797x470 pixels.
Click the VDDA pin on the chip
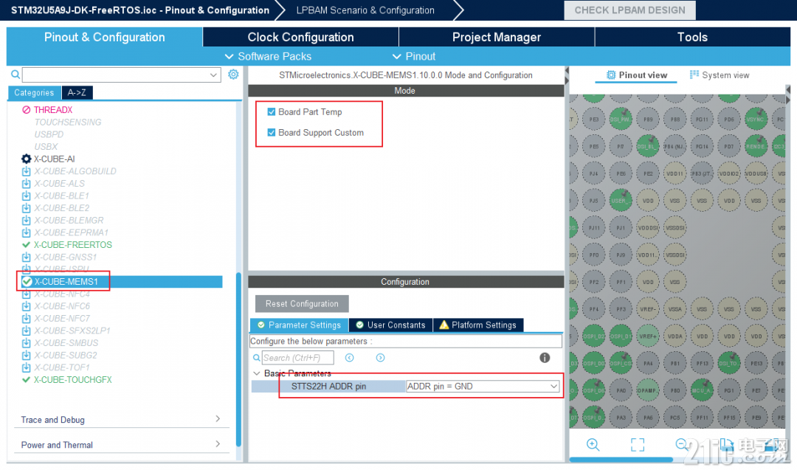[x=674, y=336]
